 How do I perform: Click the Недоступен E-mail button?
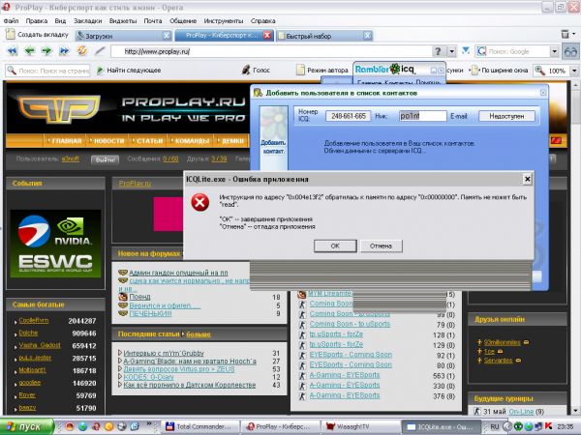pyautogui.click(x=506, y=116)
